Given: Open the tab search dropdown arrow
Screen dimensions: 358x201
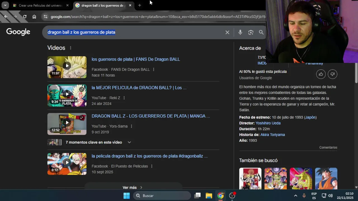Looking at the screenshot, I should (5, 5).
